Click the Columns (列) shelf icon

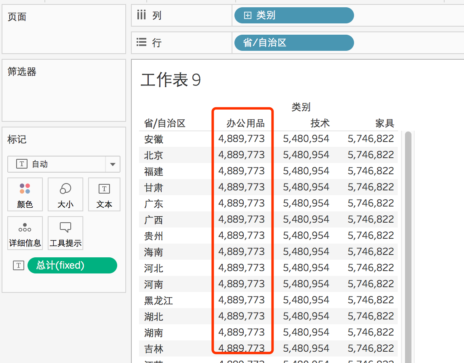141,15
